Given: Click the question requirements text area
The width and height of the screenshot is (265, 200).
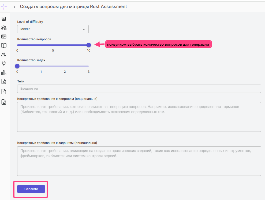Looking at the screenshot, I should (x=139, y=117).
